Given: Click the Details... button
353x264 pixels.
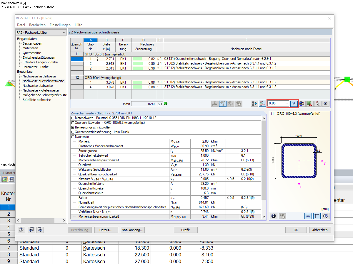Looking at the screenshot, I should [106, 230].
